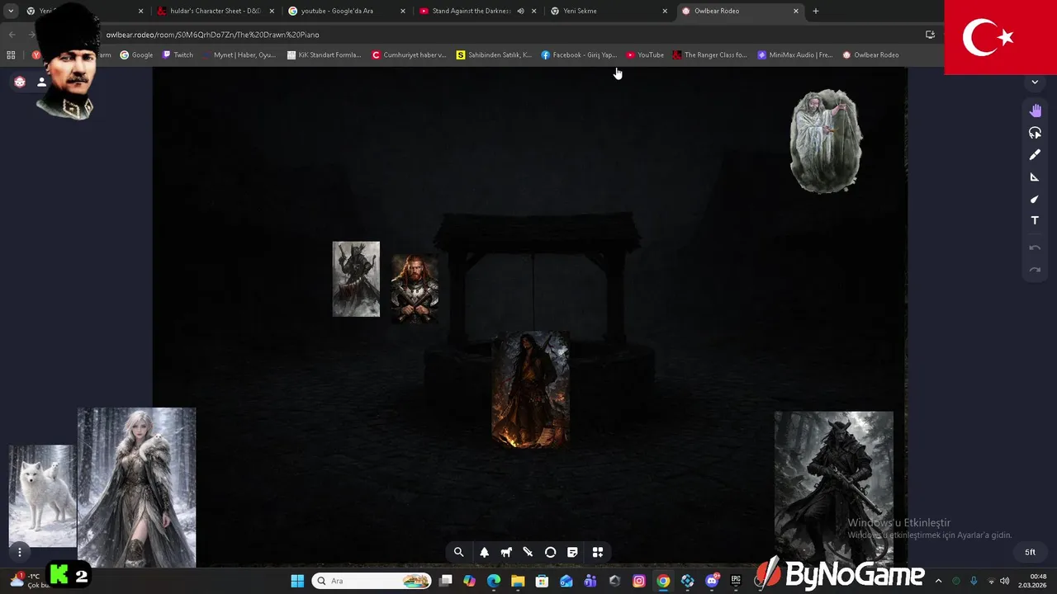Click the install app icon in address bar
Viewport: 1057px width, 594px height.
pos(930,35)
